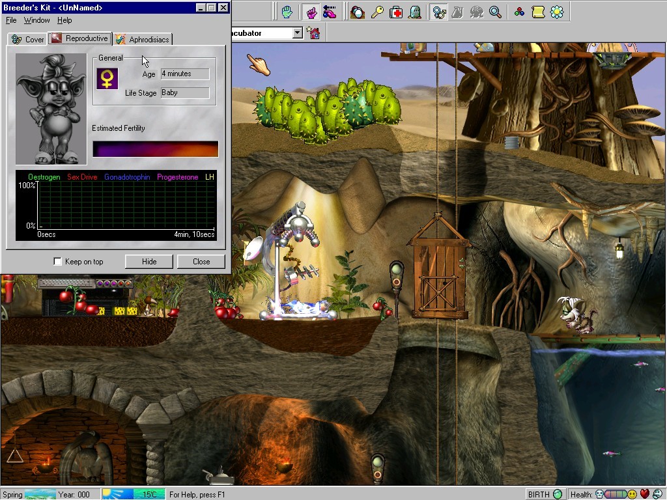The width and height of the screenshot is (667, 500).
Task: Open the yellow scroll toolbar icon
Action: tap(538, 12)
